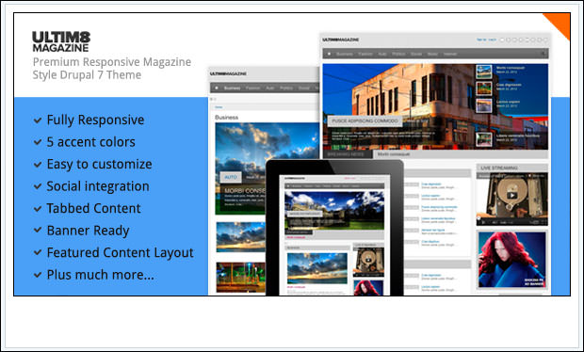Image resolution: width=584 pixels, height=352 pixels.
Task: Click the sunset thumbnail on Business page
Action: coord(240,237)
